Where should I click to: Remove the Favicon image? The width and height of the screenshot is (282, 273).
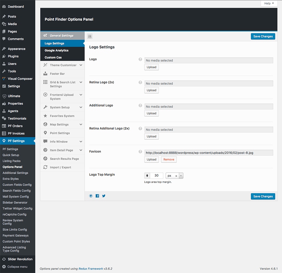click(x=169, y=159)
